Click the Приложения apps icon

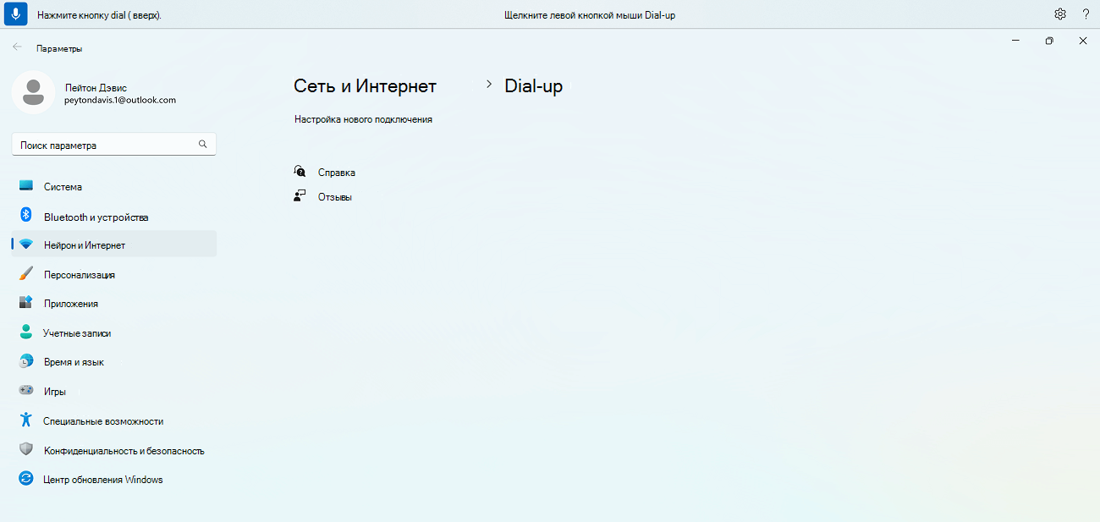point(26,303)
